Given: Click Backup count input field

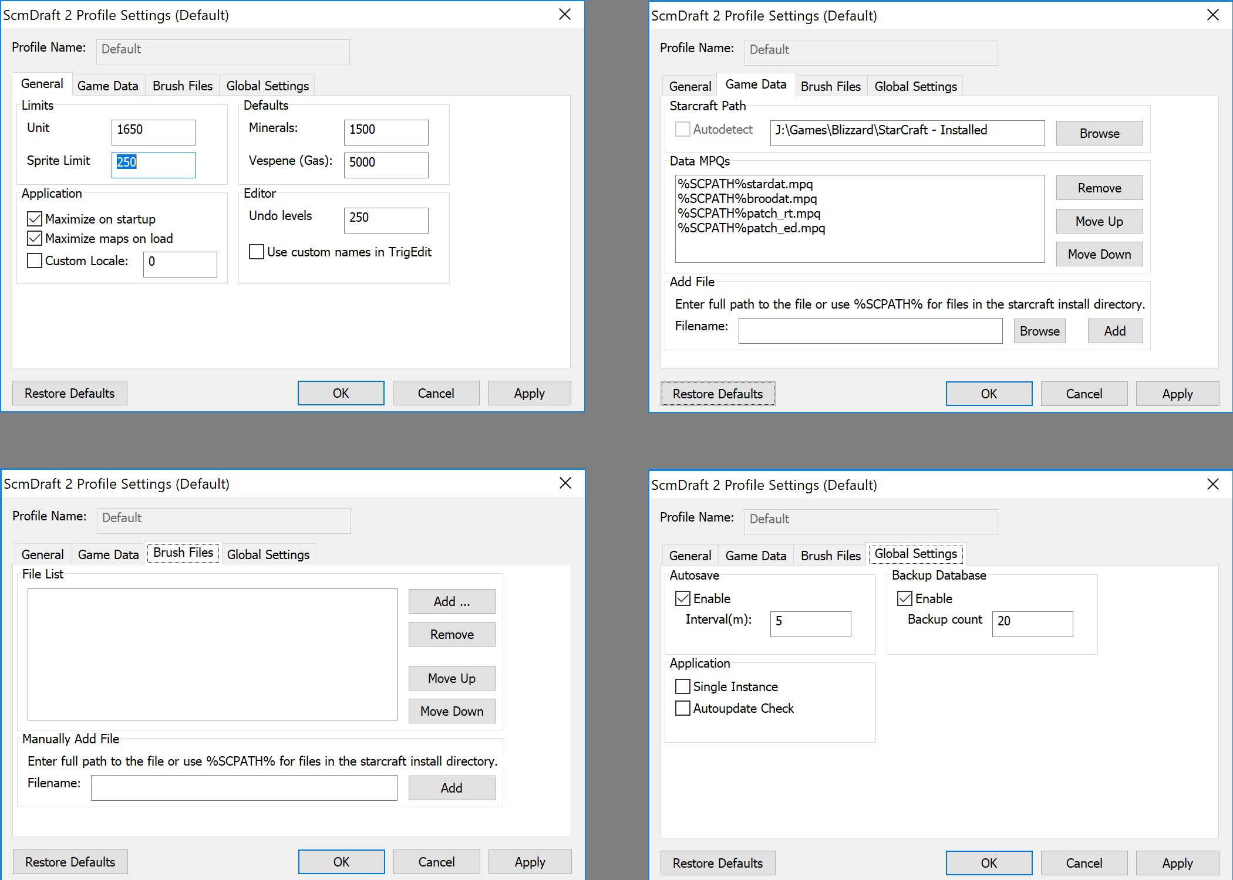Looking at the screenshot, I should coord(1032,624).
